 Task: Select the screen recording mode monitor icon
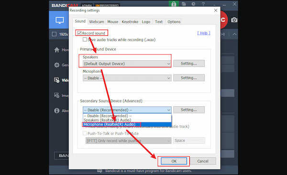coord(60,20)
